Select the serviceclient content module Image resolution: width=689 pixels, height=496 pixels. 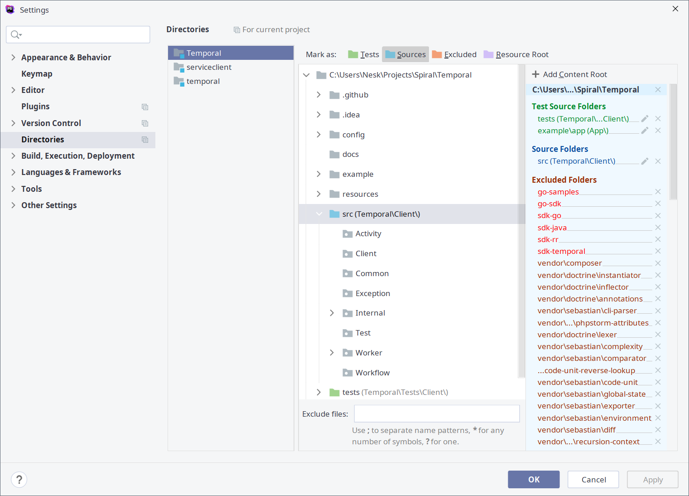click(x=231, y=67)
